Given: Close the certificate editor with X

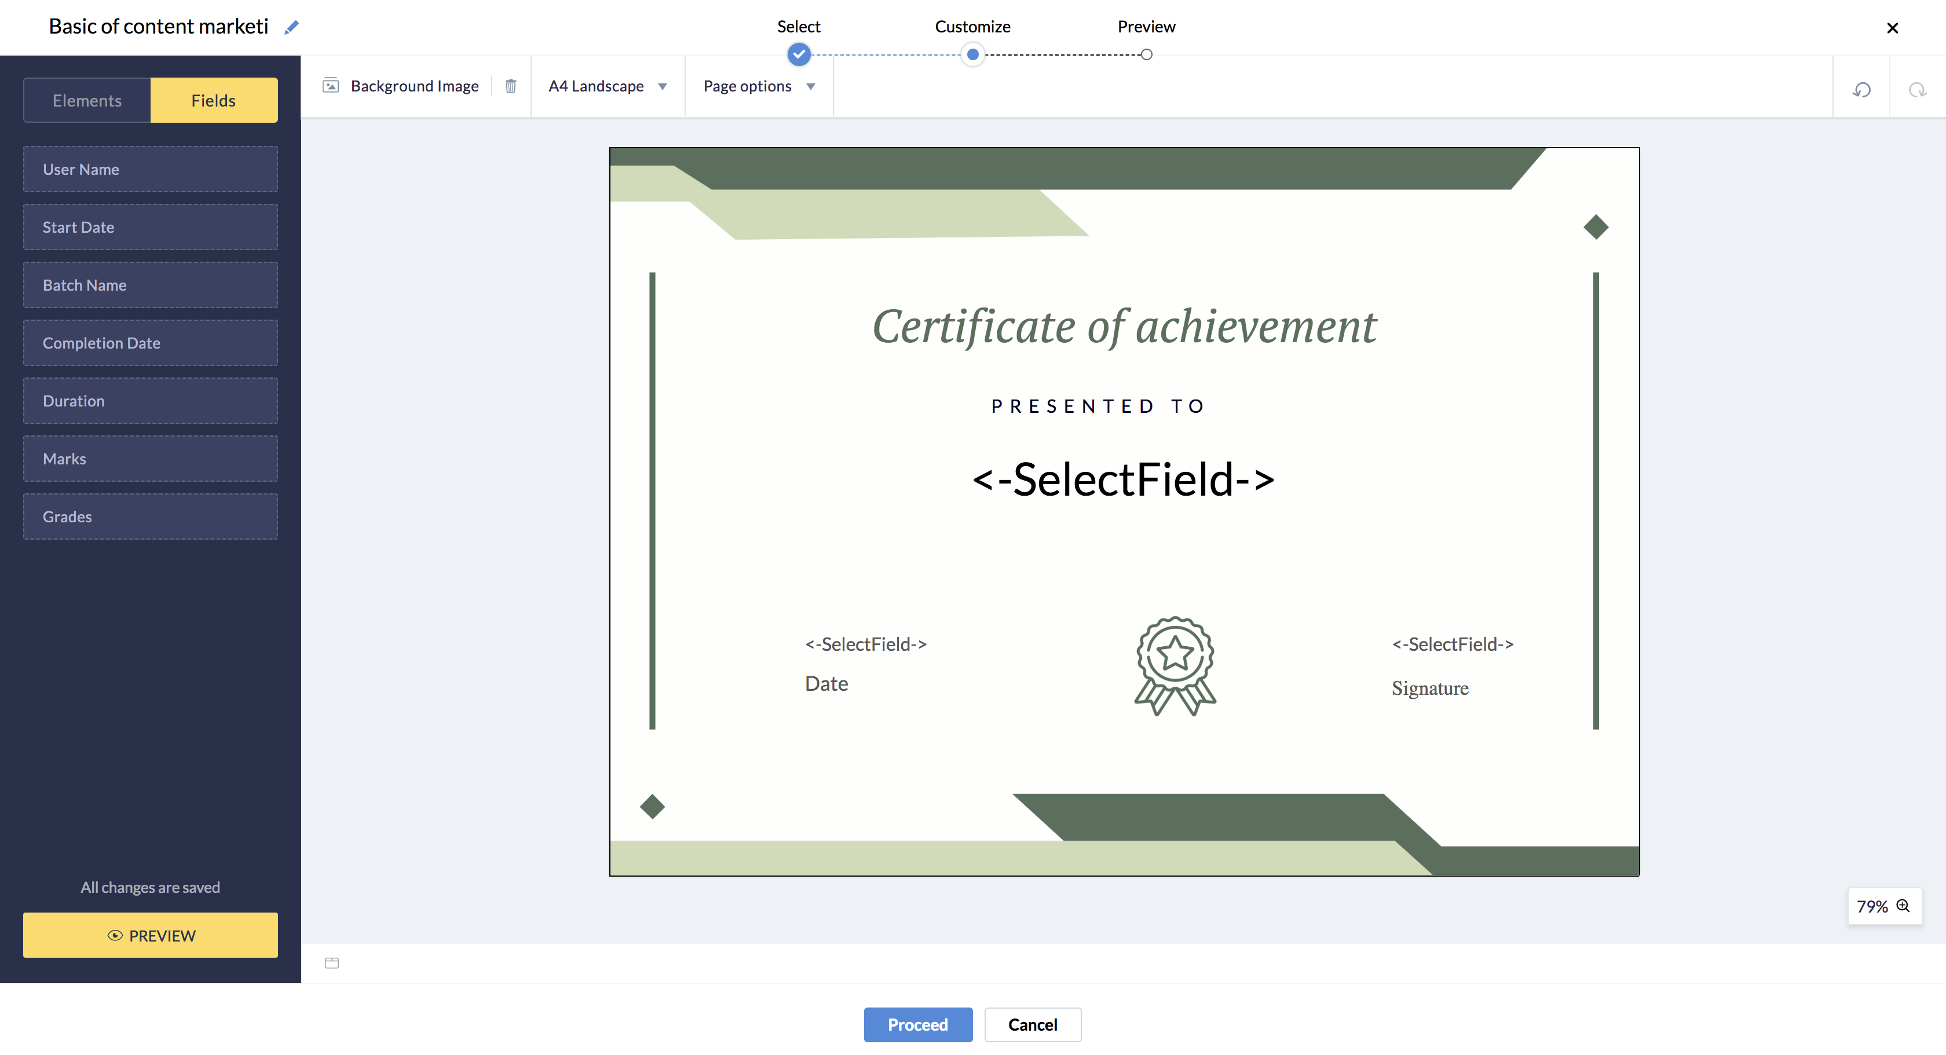Looking at the screenshot, I should coord(1892,28).
